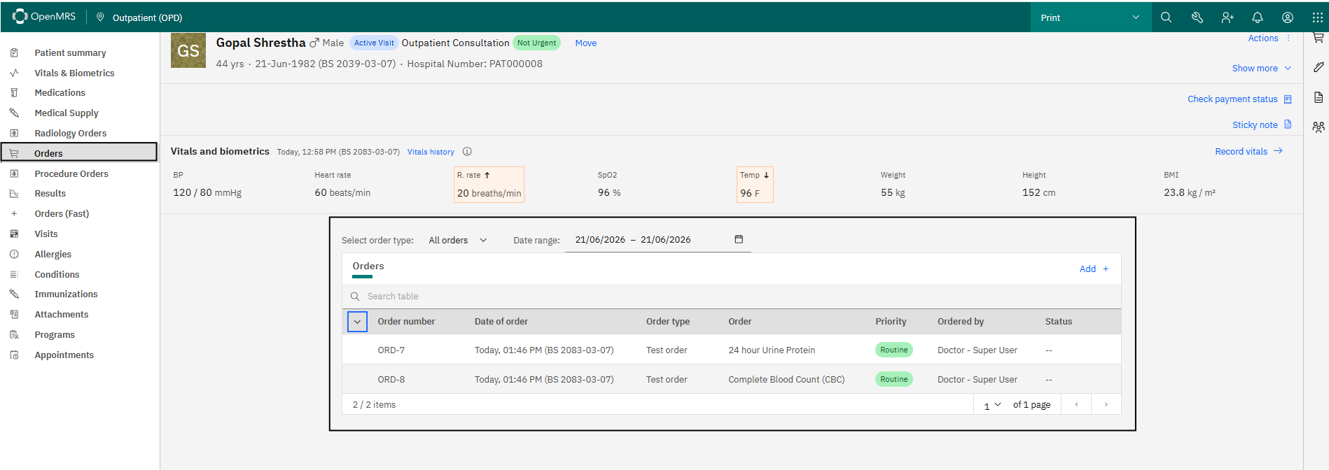Open Vitals & Biometrics in sidebar
Image resolution: width=1329 pixels, height=470 pixels.
tap(74, 73)
